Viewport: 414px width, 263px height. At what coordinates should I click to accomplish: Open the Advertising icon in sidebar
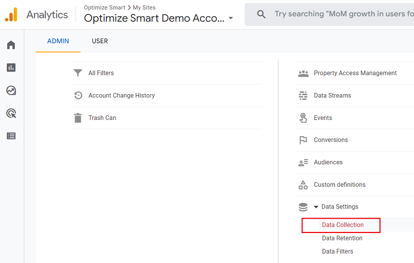click(x=11, y=113)
